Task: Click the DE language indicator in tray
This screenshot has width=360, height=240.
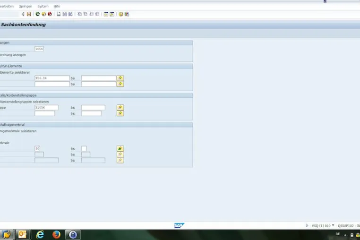Action: tap(338, 234)
